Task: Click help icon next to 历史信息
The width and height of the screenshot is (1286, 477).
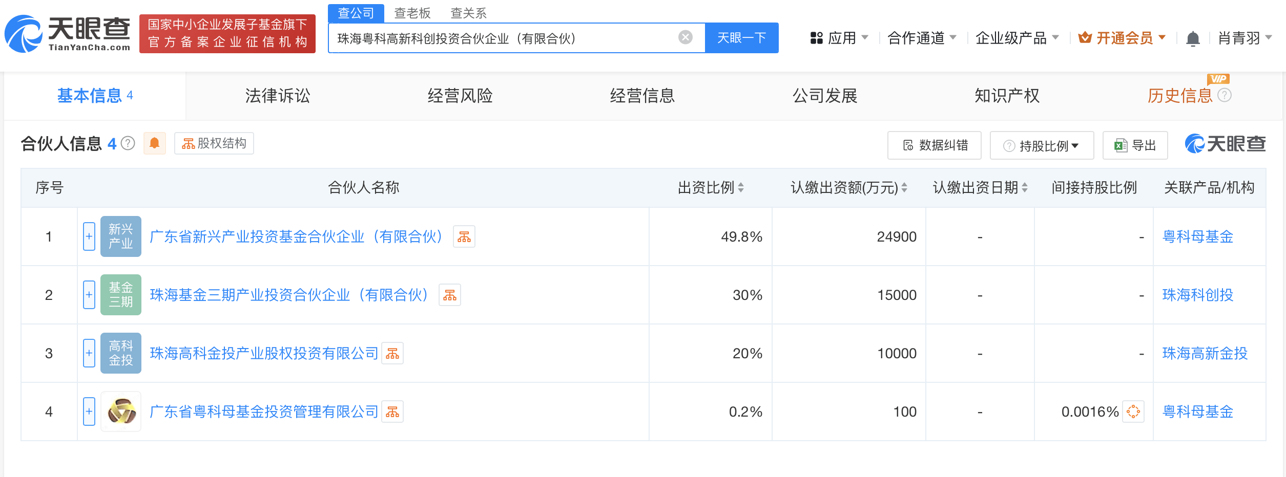Action: click(1225, 95)
